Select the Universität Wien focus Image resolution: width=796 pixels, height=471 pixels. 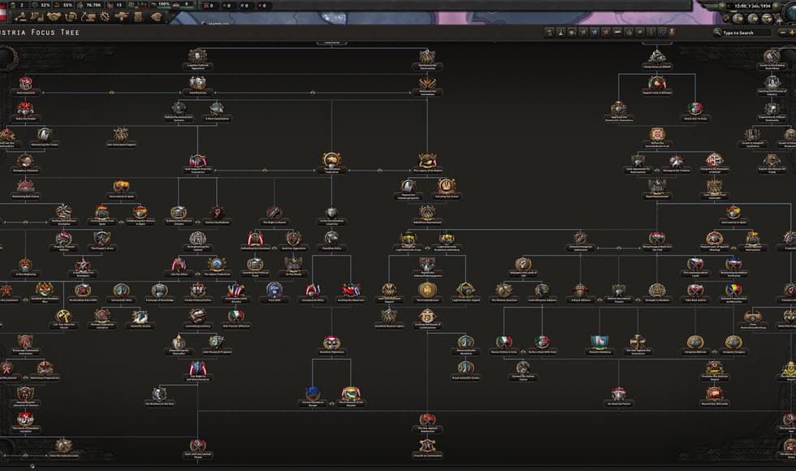121,293
